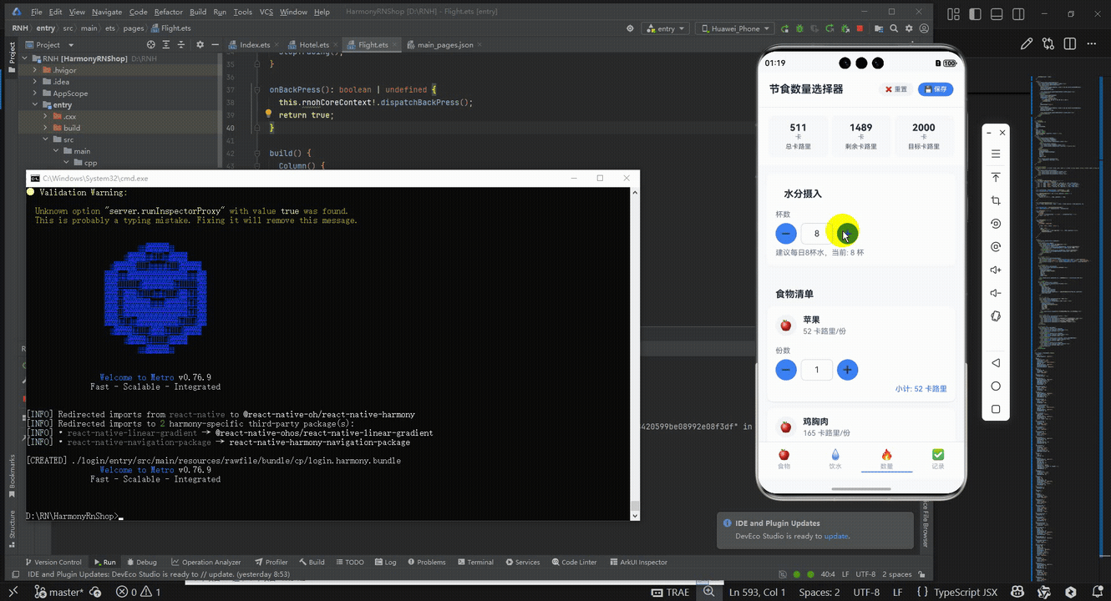Open the Tools menu
This screenshot has width=1111, height=601.
pos(242,12)
